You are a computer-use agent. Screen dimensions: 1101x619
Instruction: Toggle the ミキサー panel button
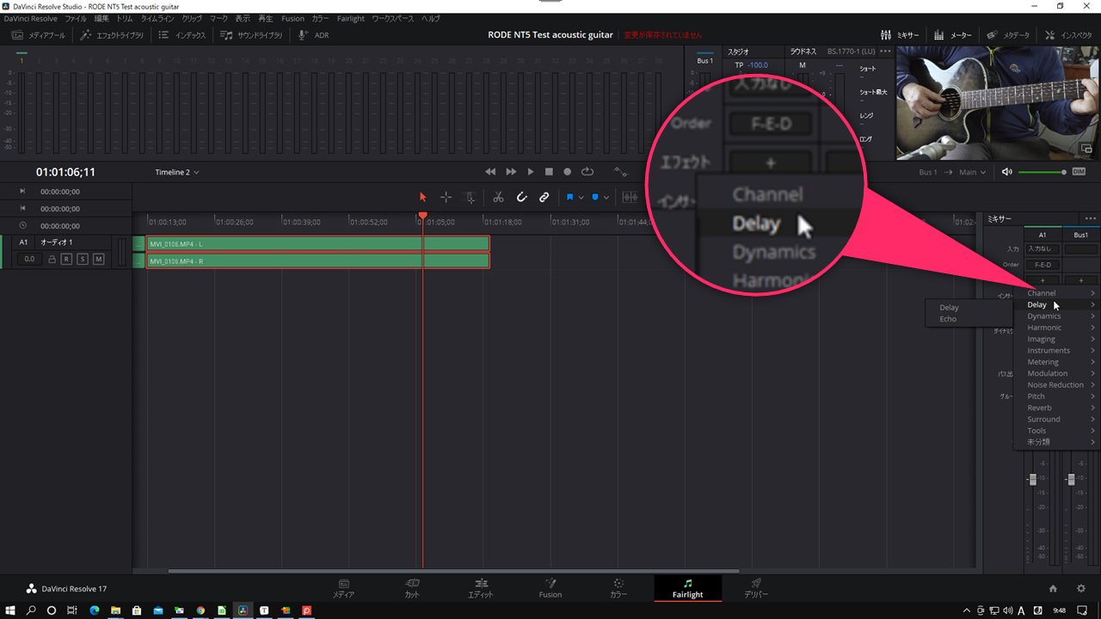[900, 35]
